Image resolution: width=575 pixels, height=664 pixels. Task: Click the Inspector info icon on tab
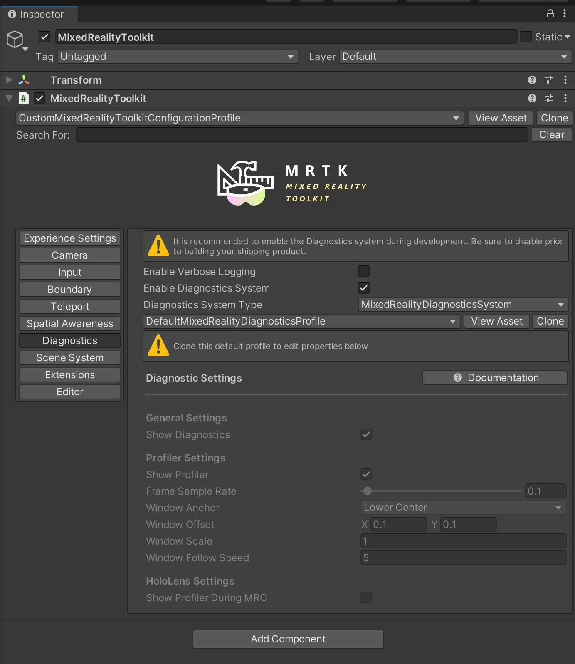pyautogui.click(x=12, y=14)
